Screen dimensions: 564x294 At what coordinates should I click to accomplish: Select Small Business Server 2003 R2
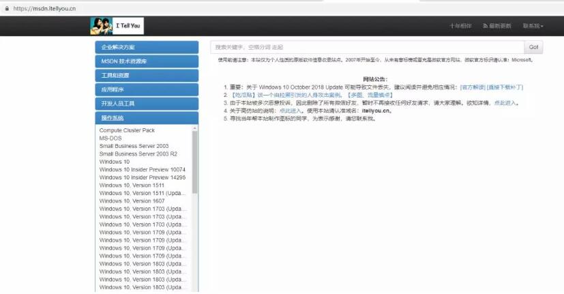click(x=138, y=153)
